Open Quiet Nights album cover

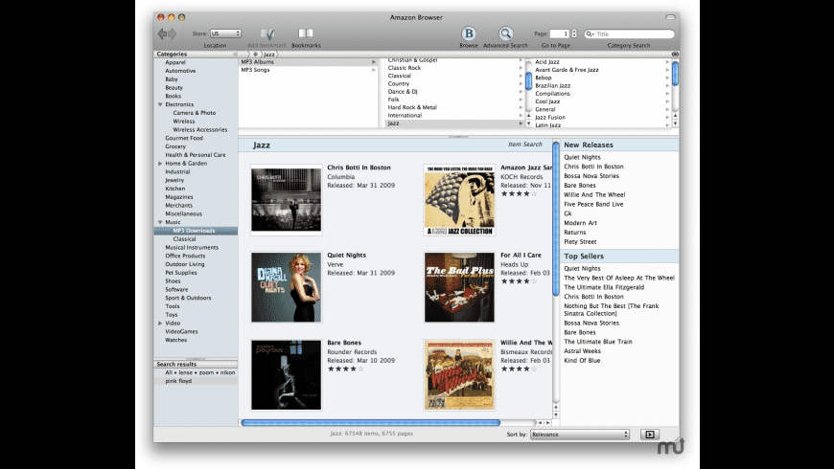[x=287, y=287]
